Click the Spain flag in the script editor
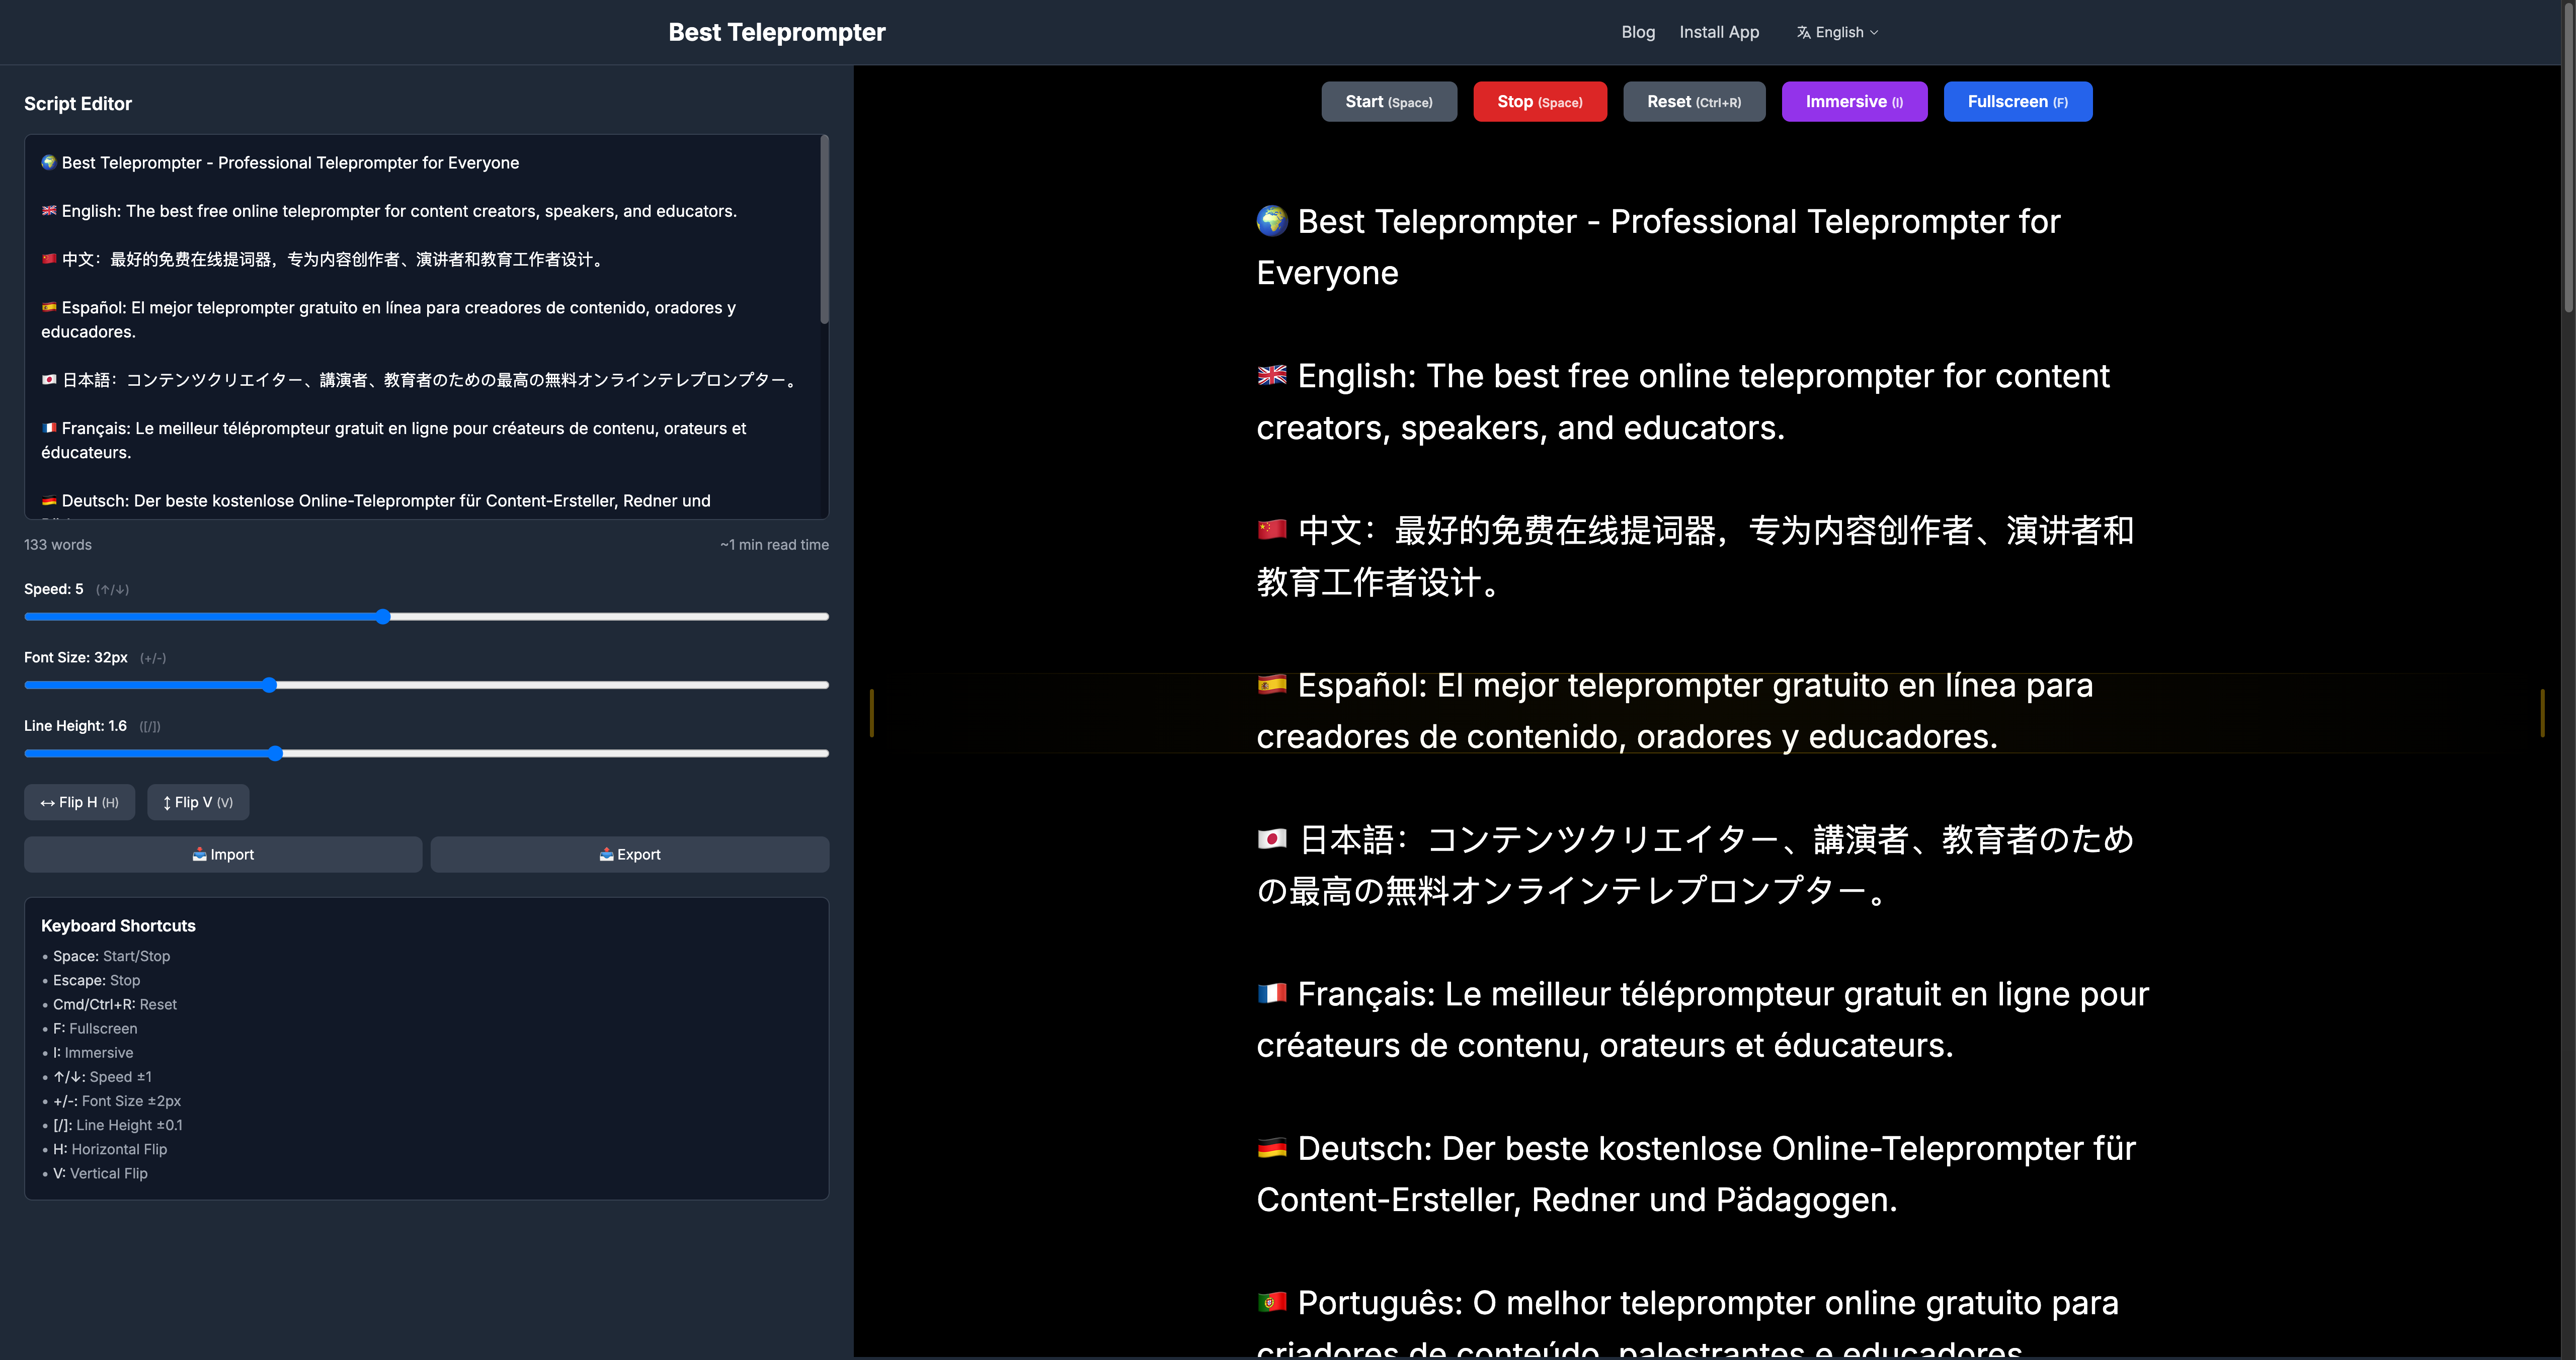The height and width of the screenshot is (1360, 2576). coord(49,307)
